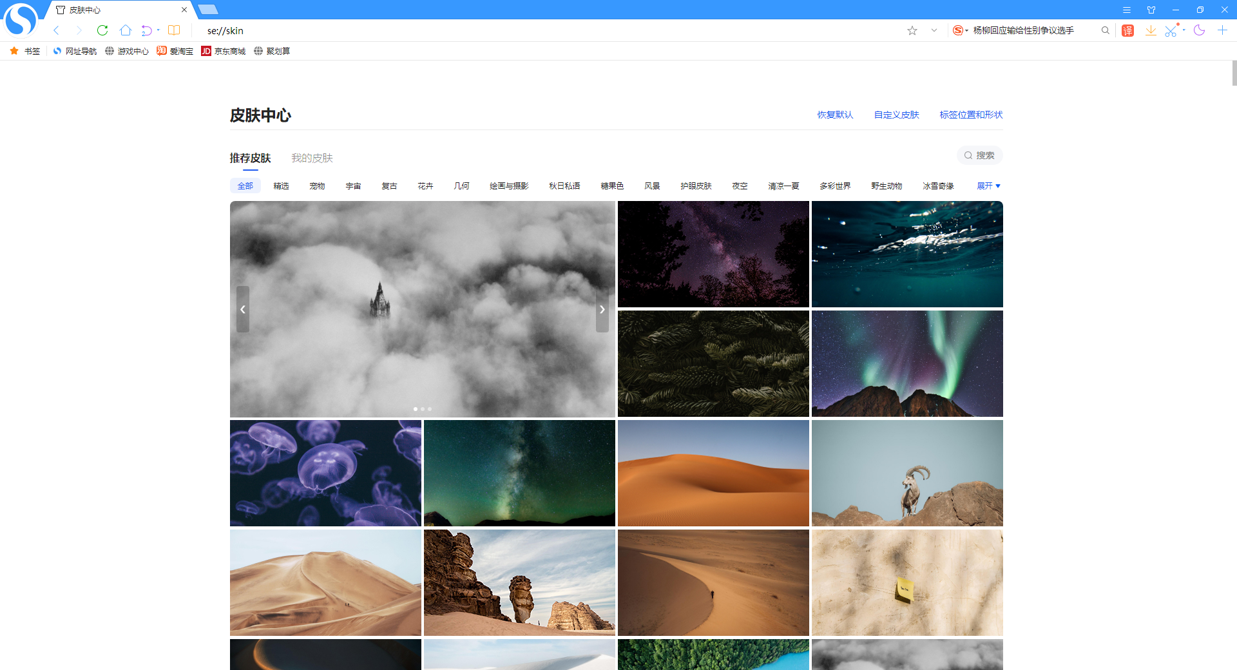Screen dimensions: 1237x670
Task: Click the 恢复默认 link
Action: [835, 115]
